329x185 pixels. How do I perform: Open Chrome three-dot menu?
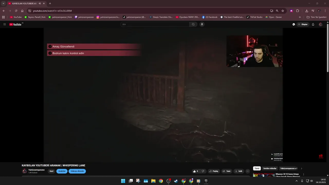[x=325, y=11]
